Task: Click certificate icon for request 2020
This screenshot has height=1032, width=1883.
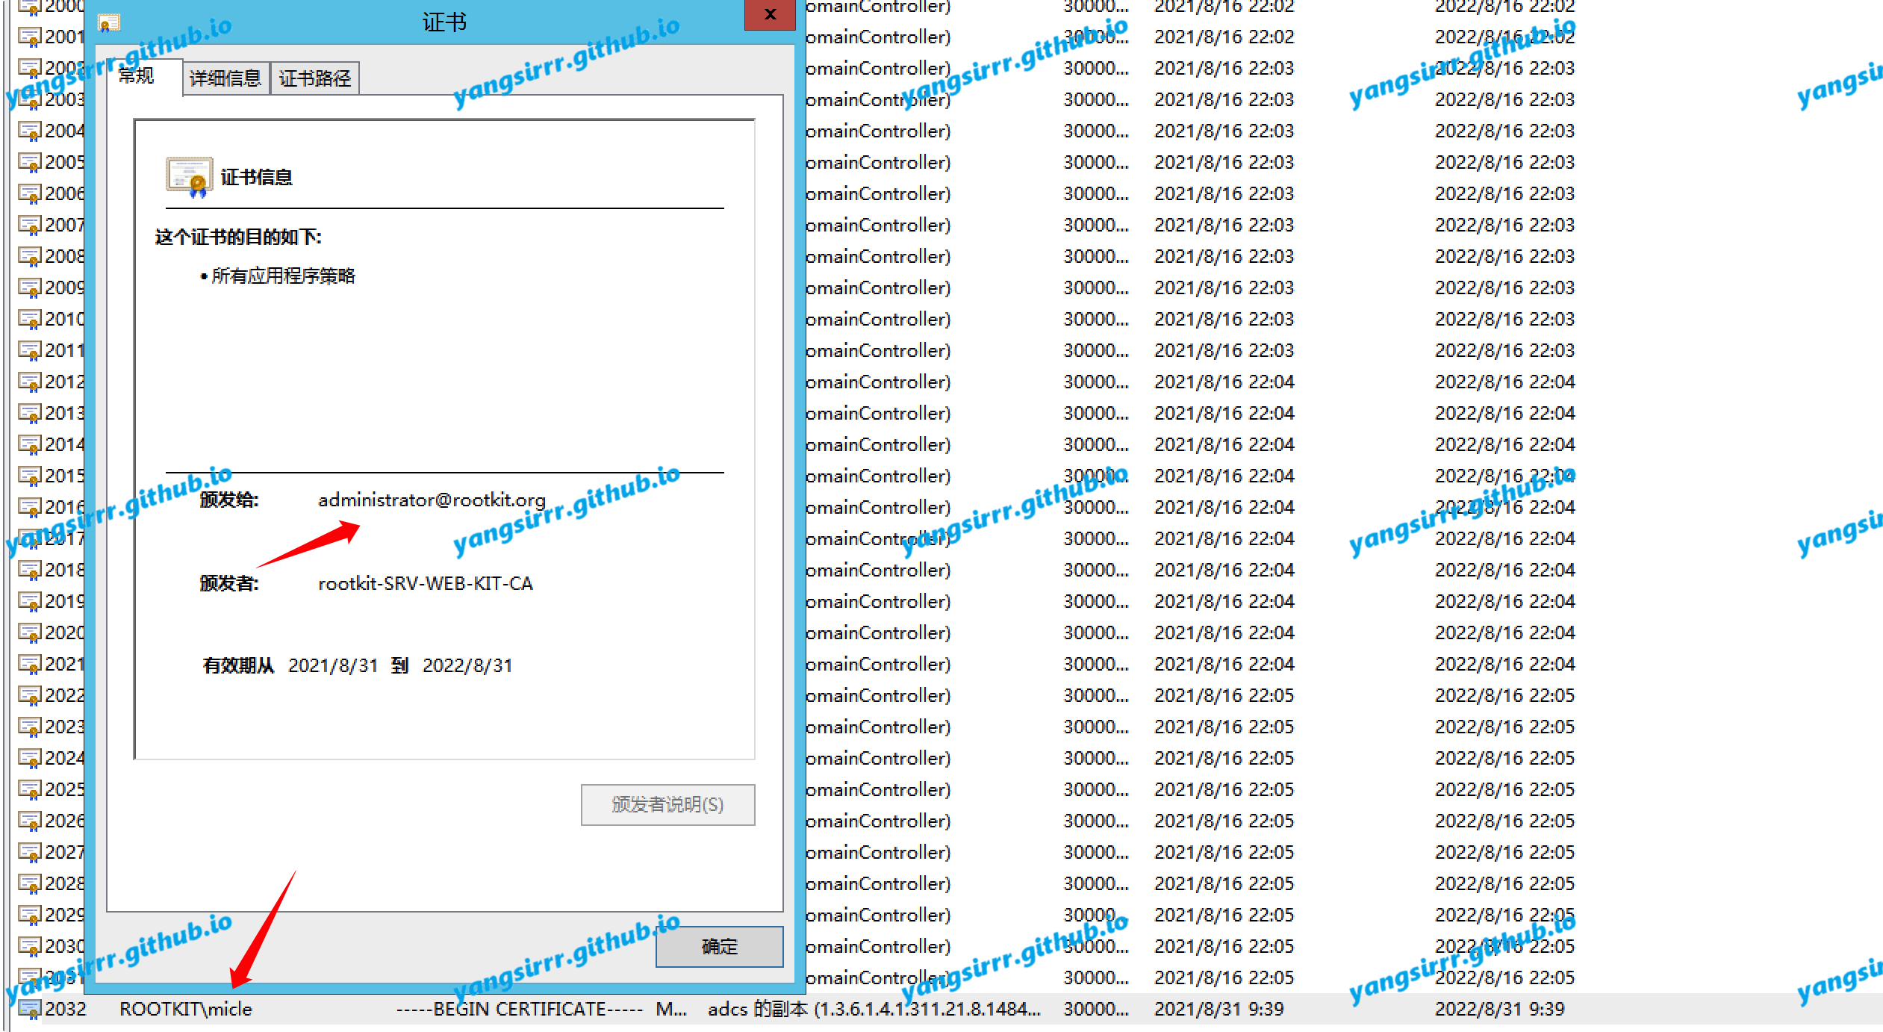Action: coord(30,632)
